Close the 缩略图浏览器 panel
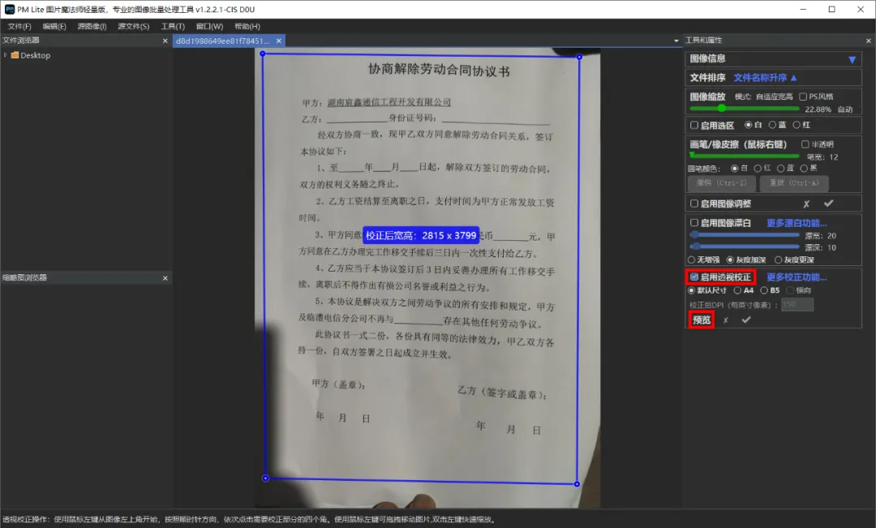This screenshot has width=876, height=528. click(165, 277)
